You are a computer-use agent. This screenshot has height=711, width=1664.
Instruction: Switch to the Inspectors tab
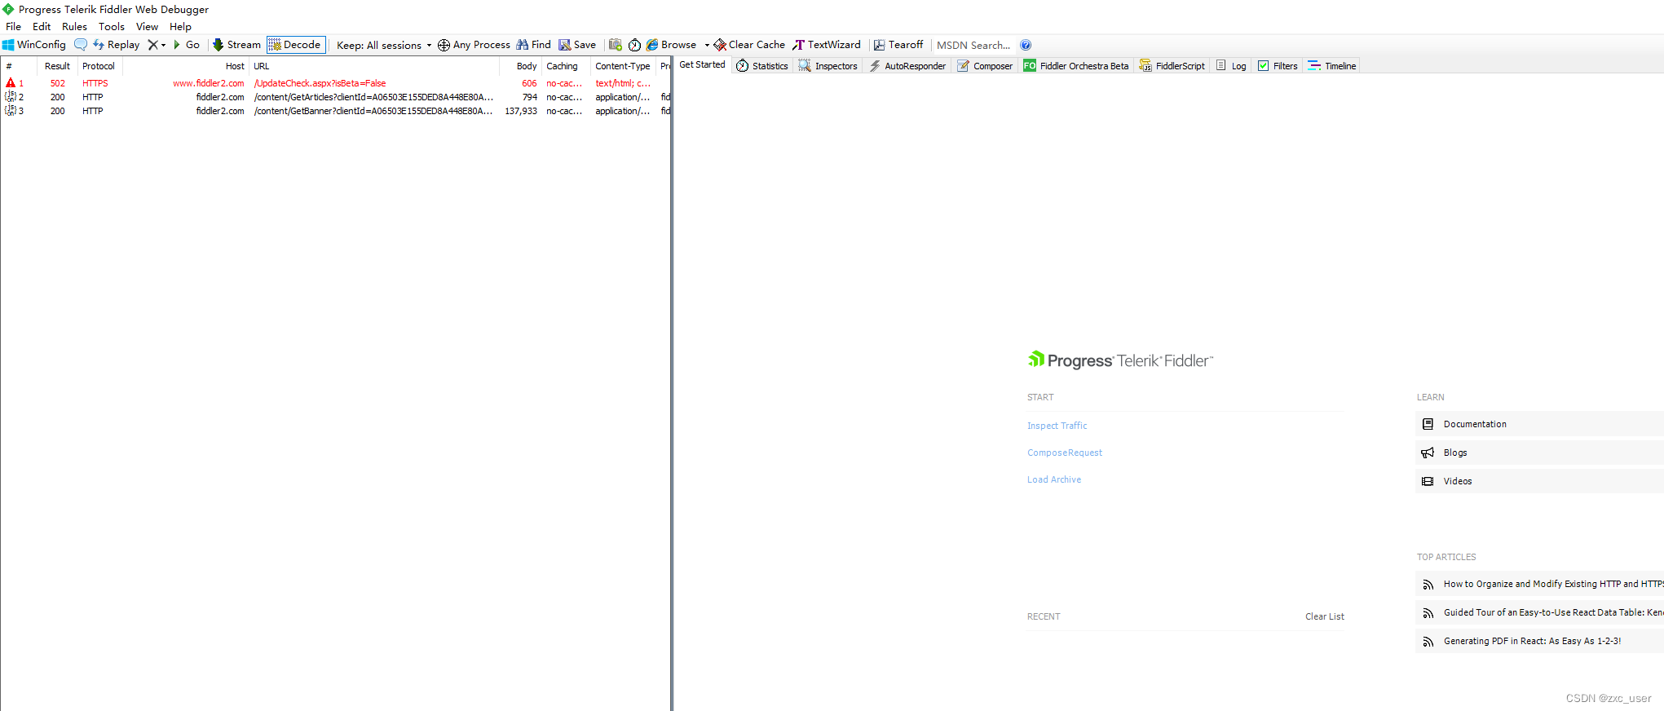[x=828, y=66]
